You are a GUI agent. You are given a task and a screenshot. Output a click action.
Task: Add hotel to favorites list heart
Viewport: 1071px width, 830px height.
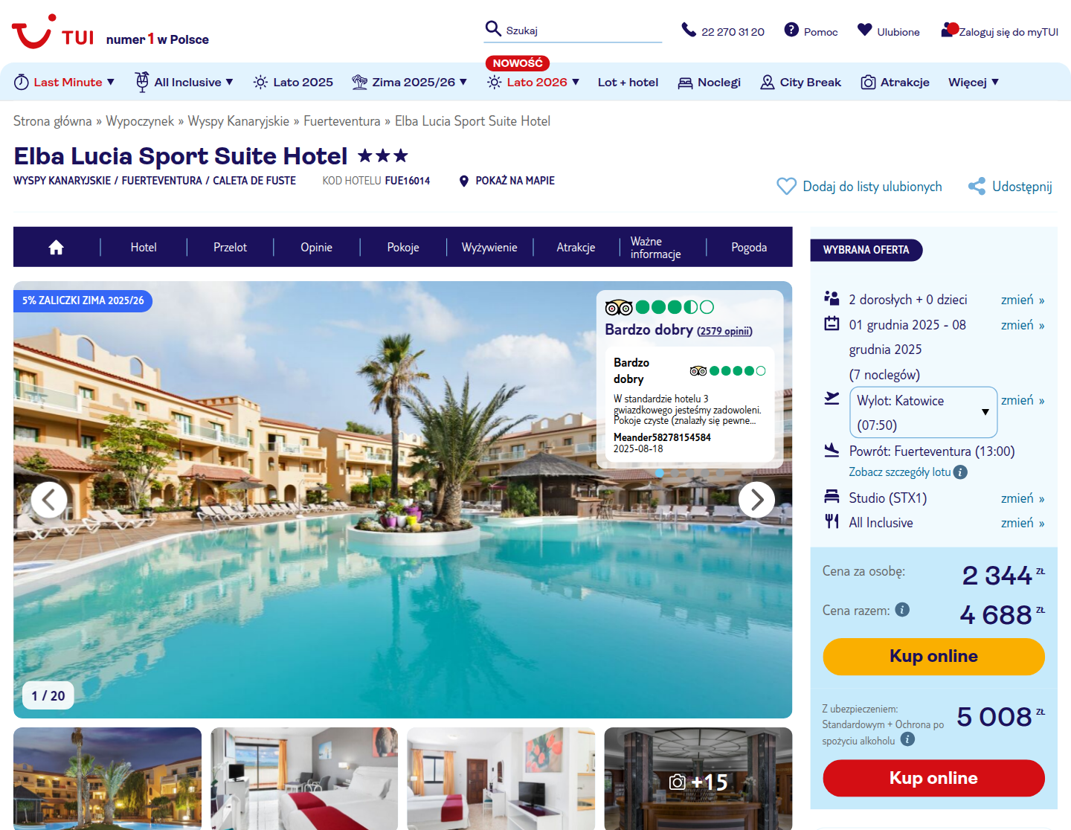(786, 187)
